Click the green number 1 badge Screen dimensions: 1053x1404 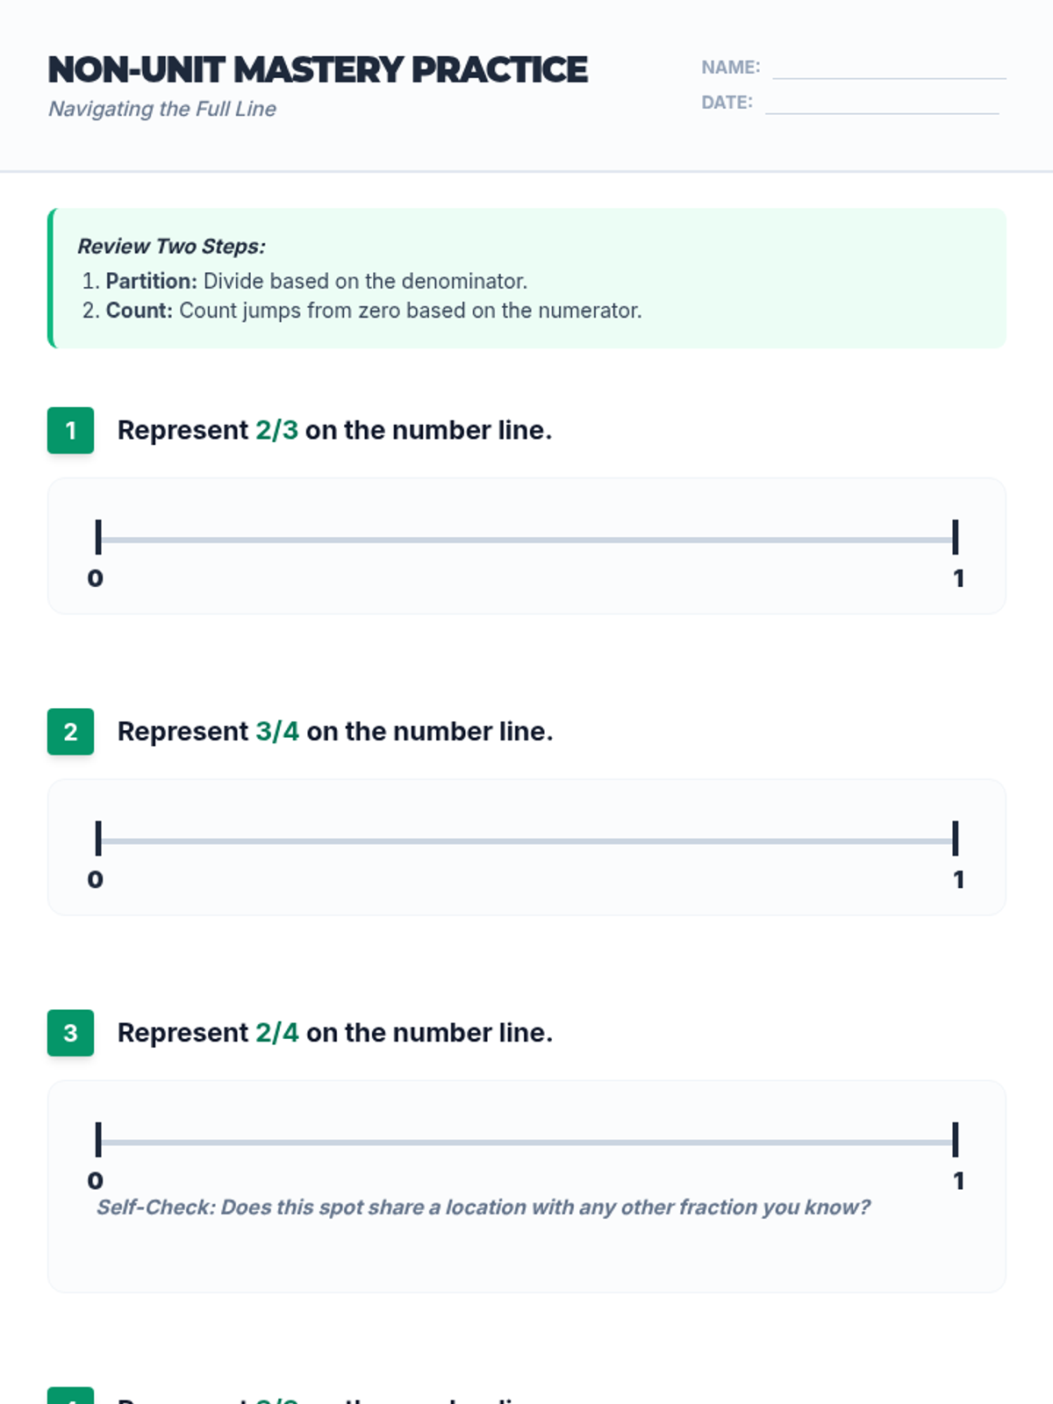pyautogui.click(x=70, y=431)
